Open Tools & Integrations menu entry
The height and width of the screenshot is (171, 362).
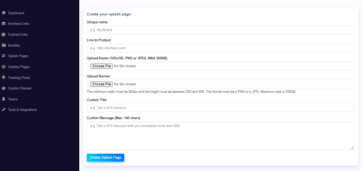click(22, 110)
